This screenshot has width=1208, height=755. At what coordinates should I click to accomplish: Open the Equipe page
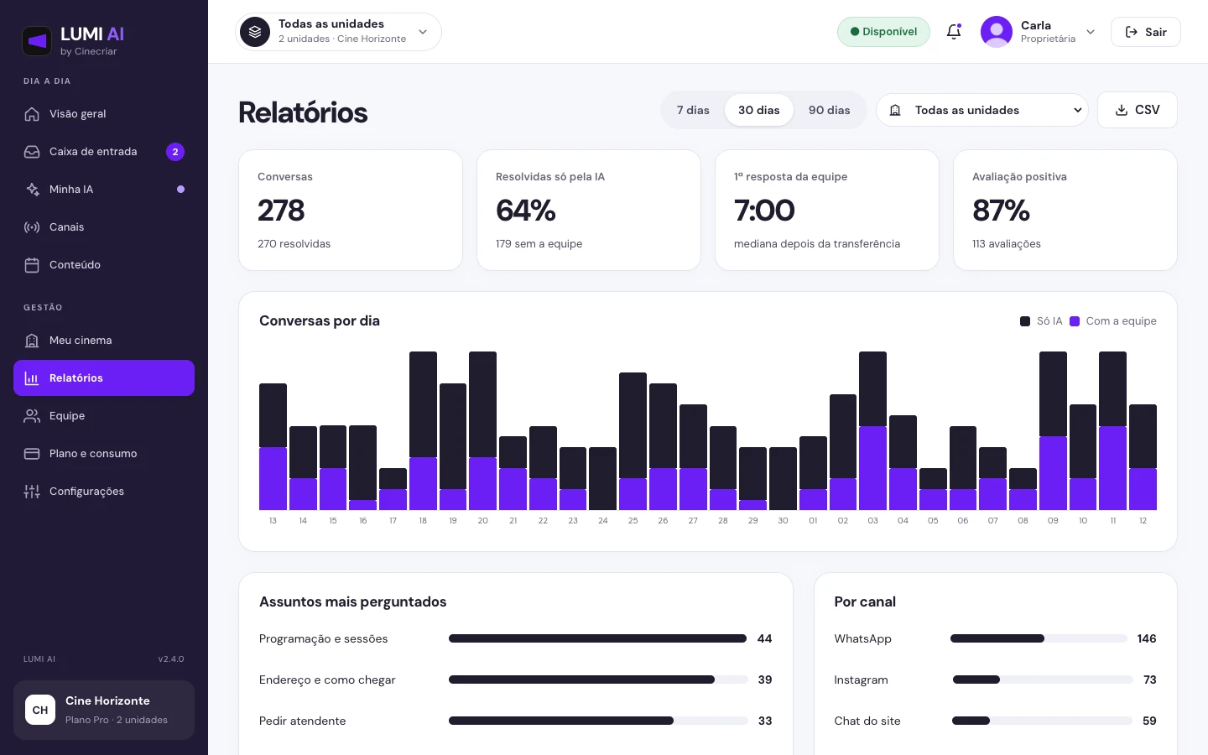[x=104, y=416]
